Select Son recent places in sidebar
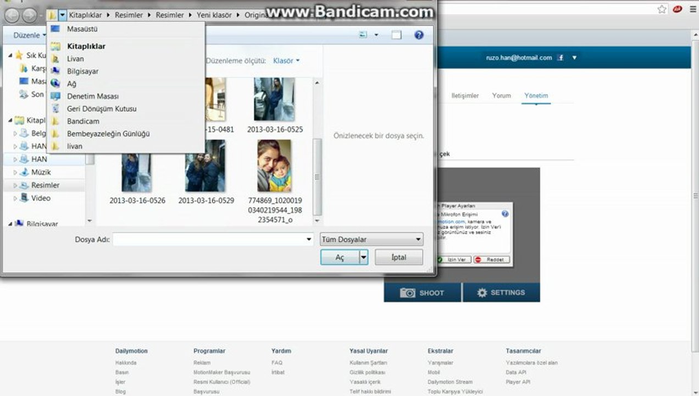 [x=37, y=94]
